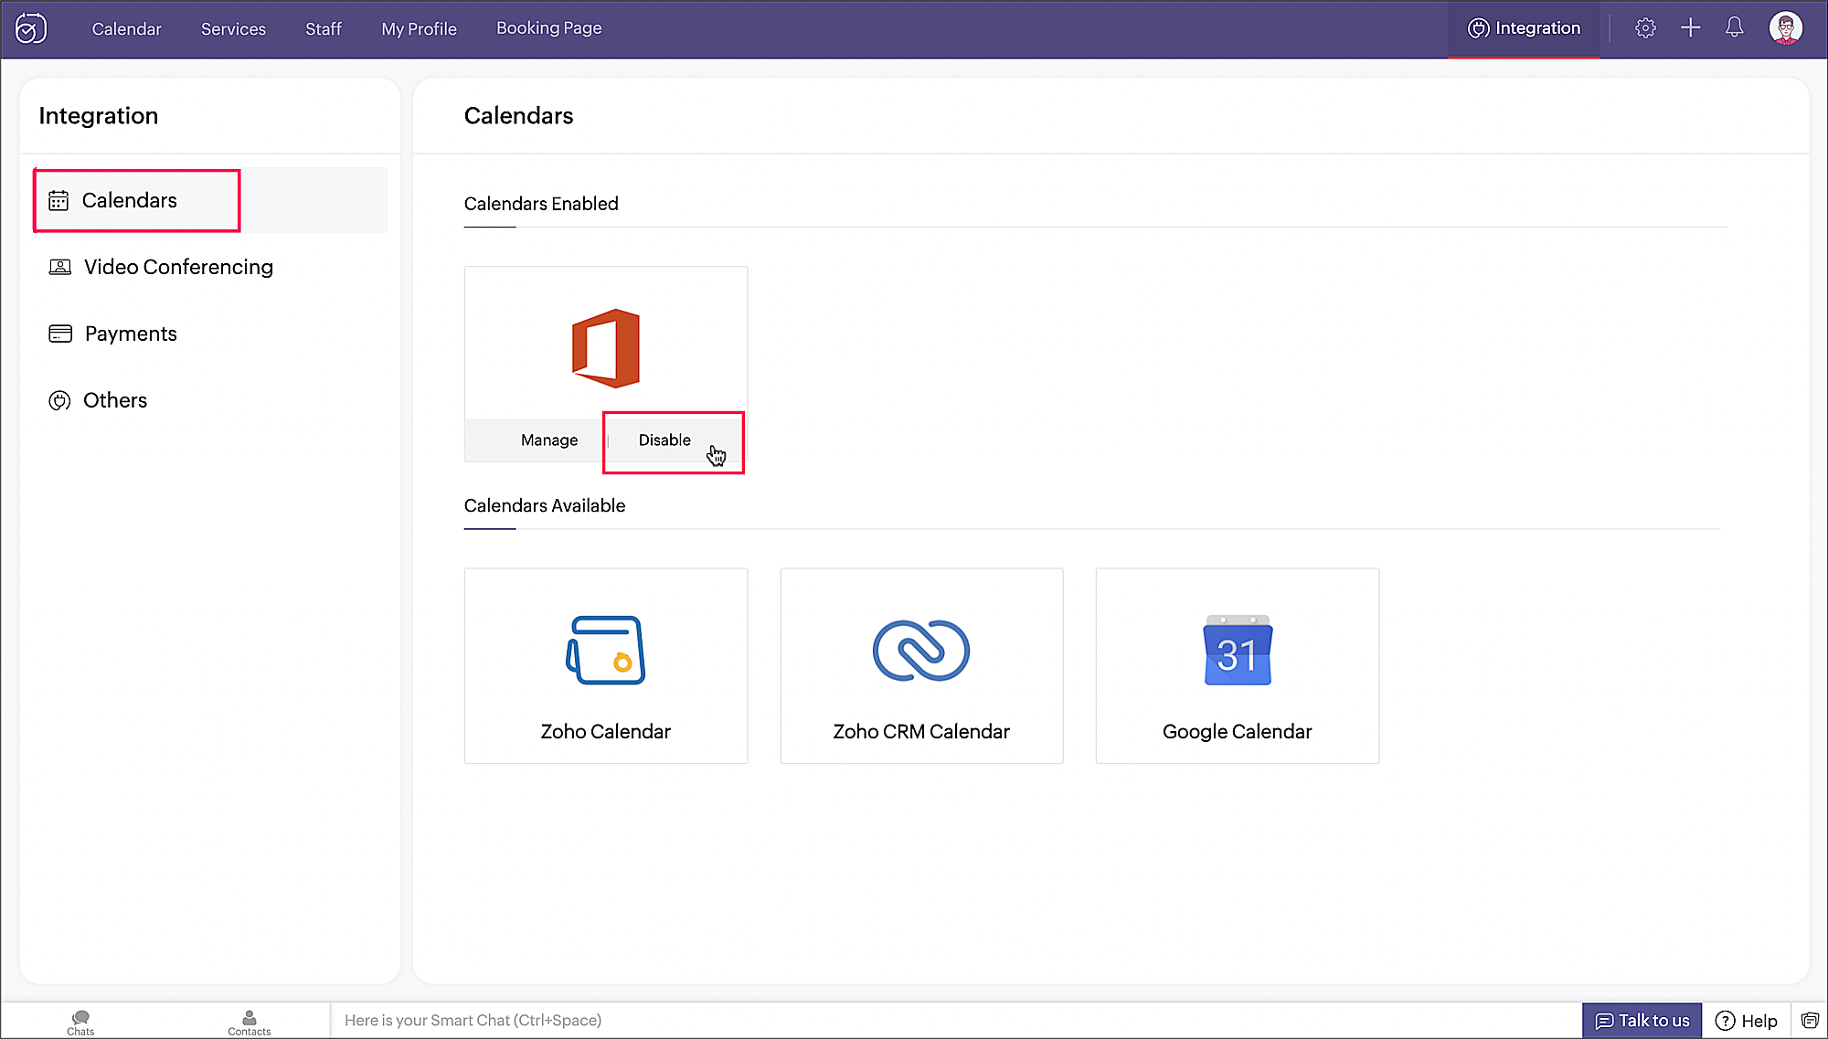Open user profile avatar
The height and width of the screenshot is (1039, 1828).
1785,28
